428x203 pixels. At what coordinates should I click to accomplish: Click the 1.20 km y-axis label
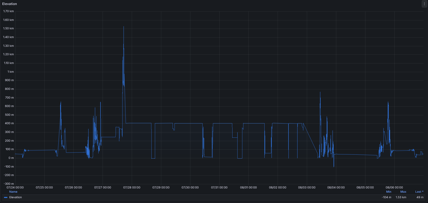point(8,54)
